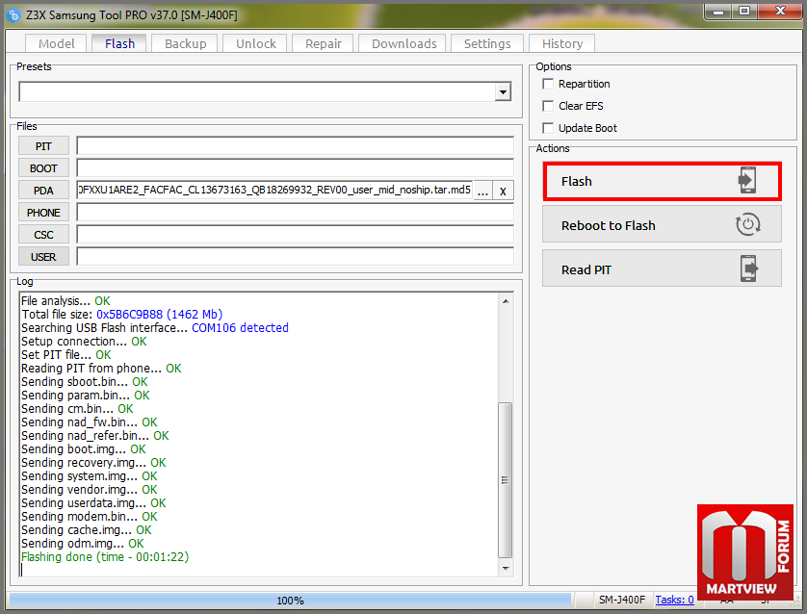
Task: Browse for PDA file with ellipsis button
Action: coord(482,191)
